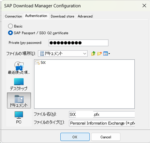Switch to the Connection tab
Viewport: 150px width, 143px height.
point(13,16)
